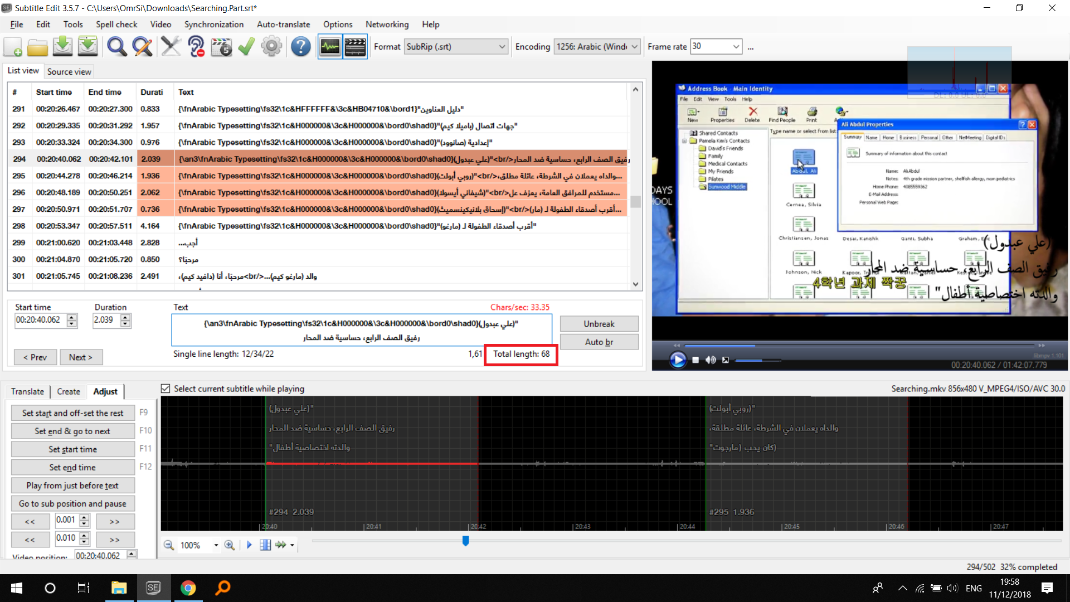
Task: Click Remove text for hearing impaired icon
Action: tap(196, 47)
